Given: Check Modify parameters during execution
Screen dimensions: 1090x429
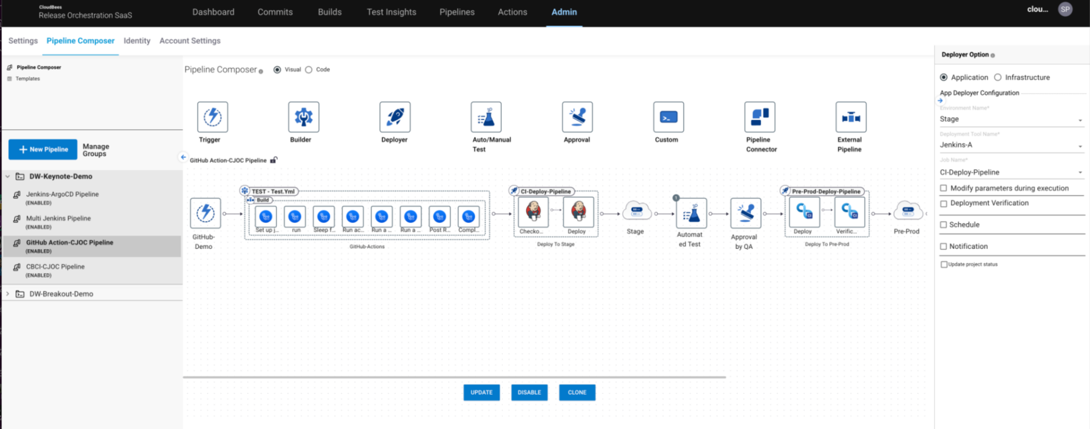Looking at the screenshot, I should point(944,188).
